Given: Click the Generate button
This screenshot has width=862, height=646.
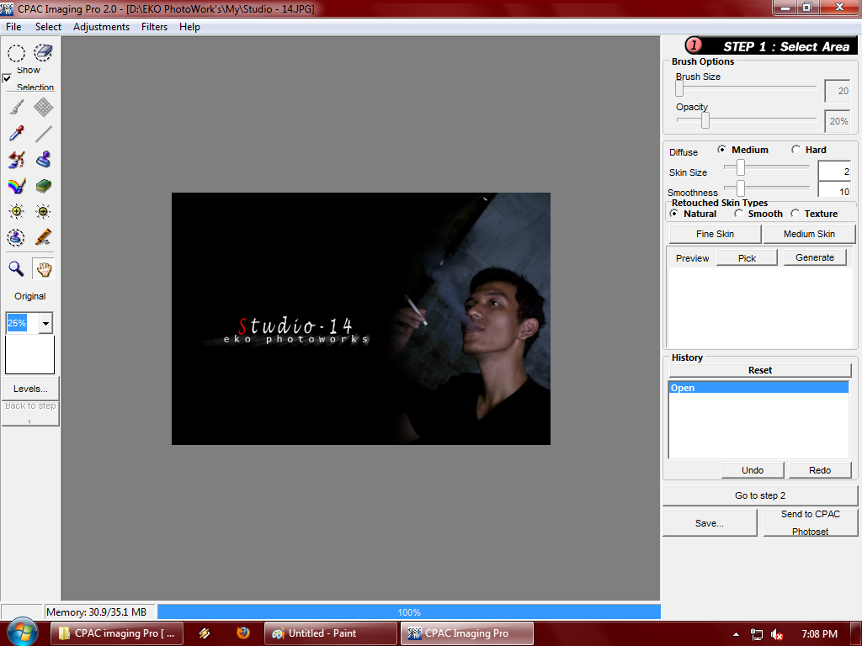Looking at the screenshot, I should pyautogui.click(x=815, y=257).
